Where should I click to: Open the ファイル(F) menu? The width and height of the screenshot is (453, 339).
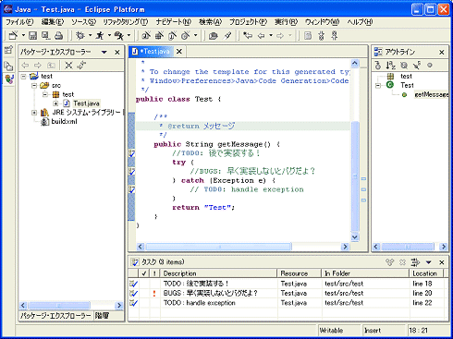19,22
